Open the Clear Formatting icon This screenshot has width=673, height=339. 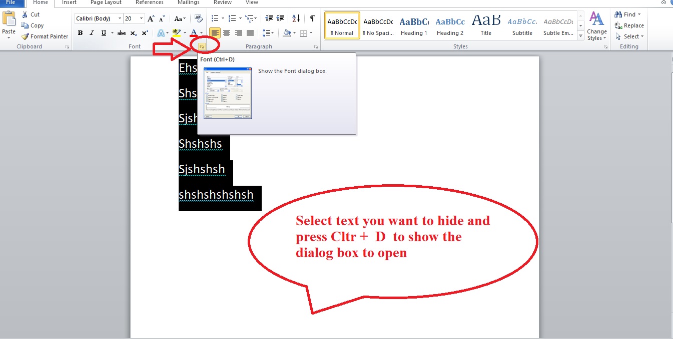(198, 17)
